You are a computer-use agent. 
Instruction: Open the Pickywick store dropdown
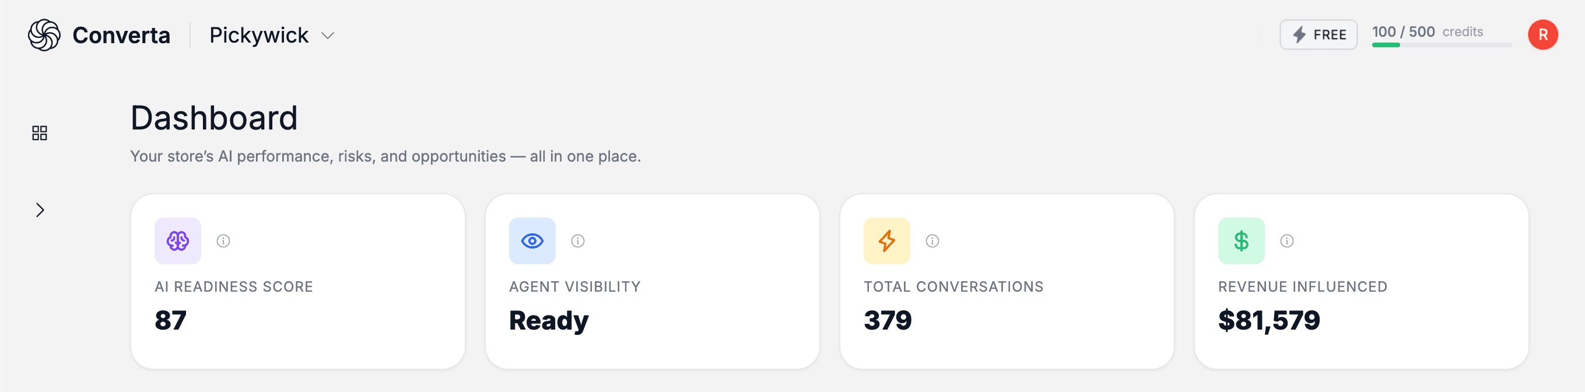click(260, 35)
